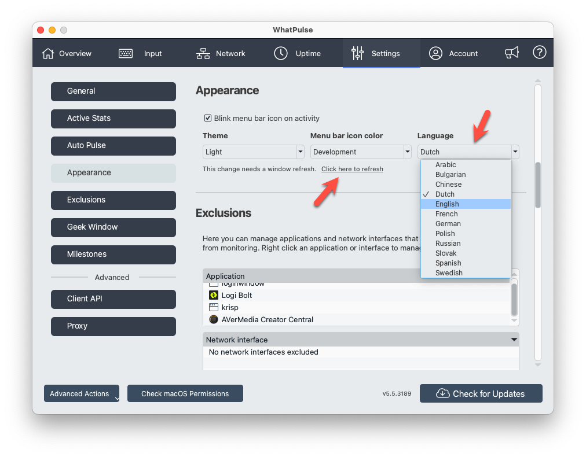This screenshot has height=457, width=586.
Task: Open the Exclusions section
Action: pos(113,200)
